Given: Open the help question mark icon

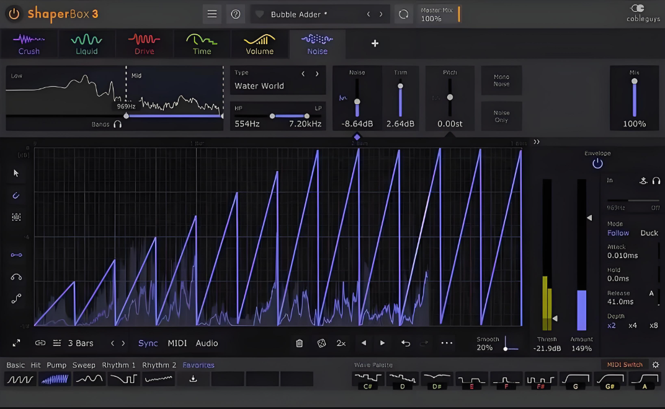Looking at the screenshot, I should coord(236,14).
